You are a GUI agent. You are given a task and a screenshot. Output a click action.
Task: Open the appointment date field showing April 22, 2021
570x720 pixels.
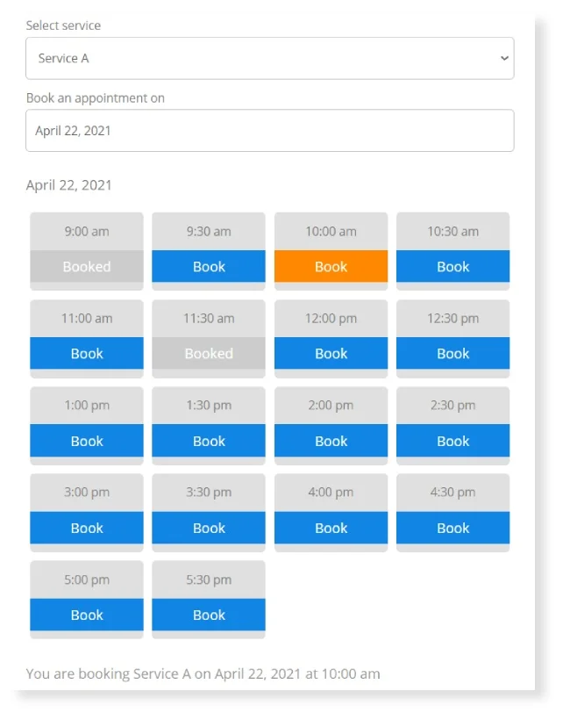pyautogui.click(x=269, y=131)
